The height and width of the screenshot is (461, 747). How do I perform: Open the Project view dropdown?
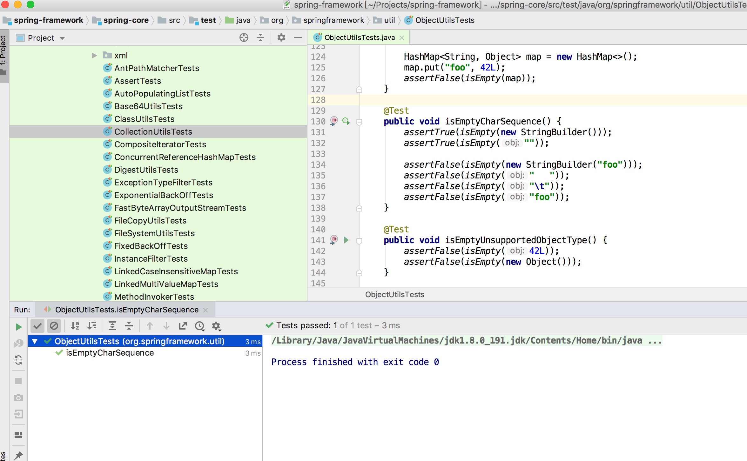pyautogui.click(x=62, y=38)
